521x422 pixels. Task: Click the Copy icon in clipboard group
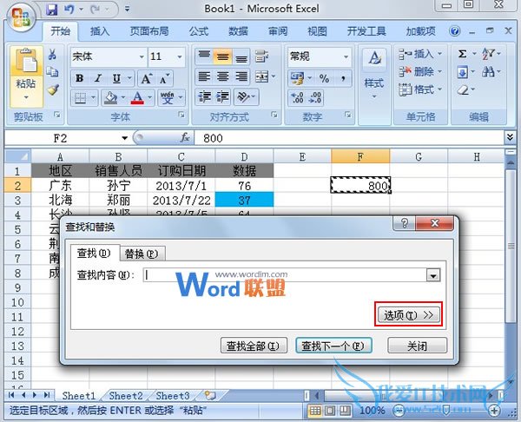[x=52, y=72]
